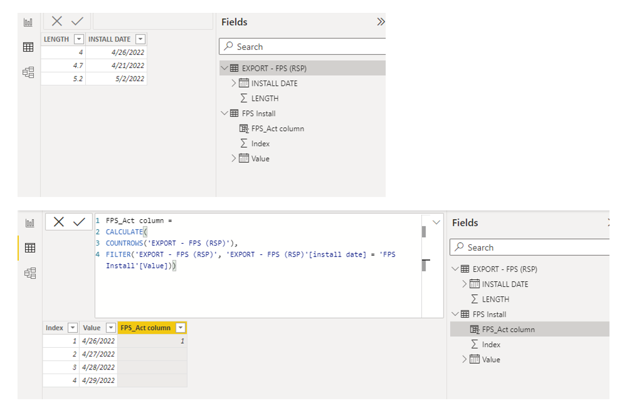Collapse EXPORT - FPS (RSP) table in upper Fields
The height and width of the screenshot is (408, 620).
click(x=224, y=68)
